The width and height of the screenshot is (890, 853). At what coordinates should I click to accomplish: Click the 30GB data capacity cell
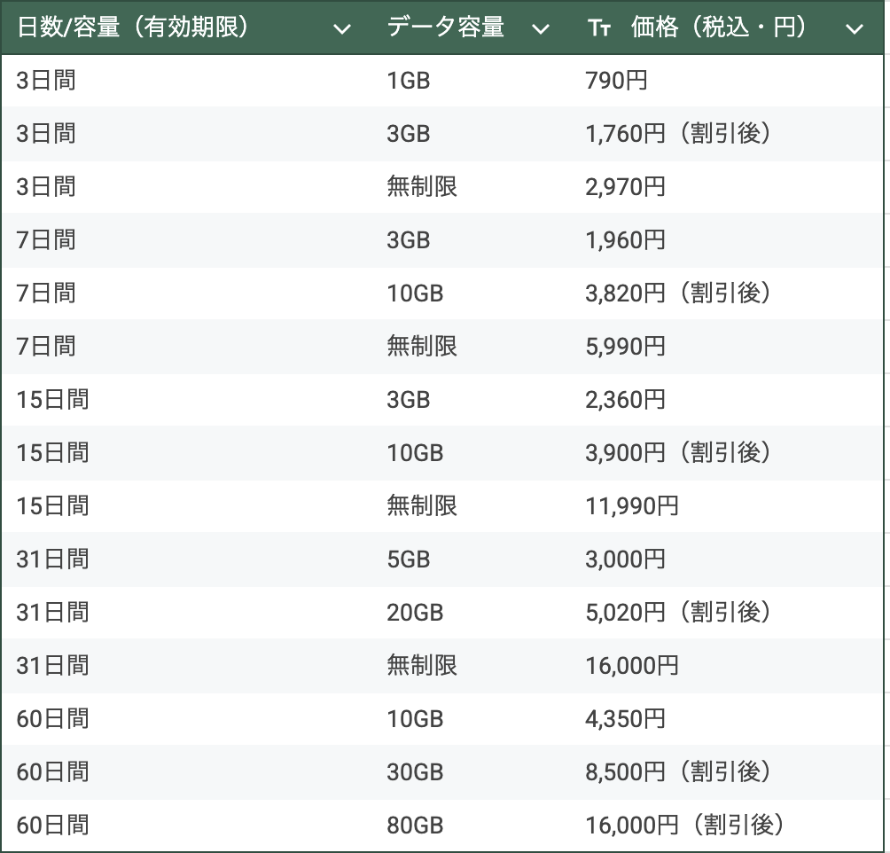pyautogui.click(x=415, y=772)
